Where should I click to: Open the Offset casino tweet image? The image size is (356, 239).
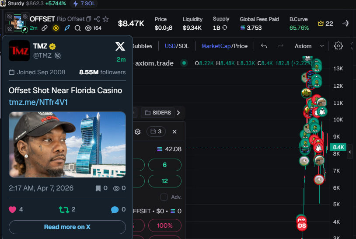click(67, 145)
